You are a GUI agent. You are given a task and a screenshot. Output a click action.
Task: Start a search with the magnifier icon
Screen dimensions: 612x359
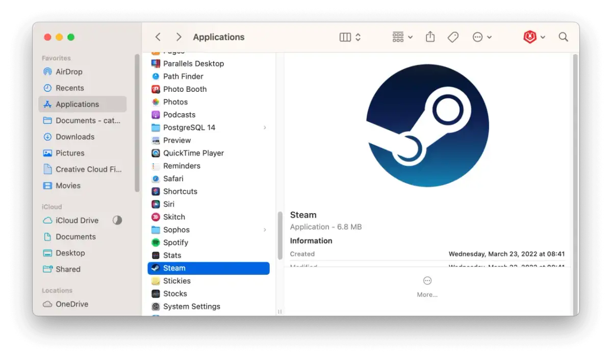point(563,37)
